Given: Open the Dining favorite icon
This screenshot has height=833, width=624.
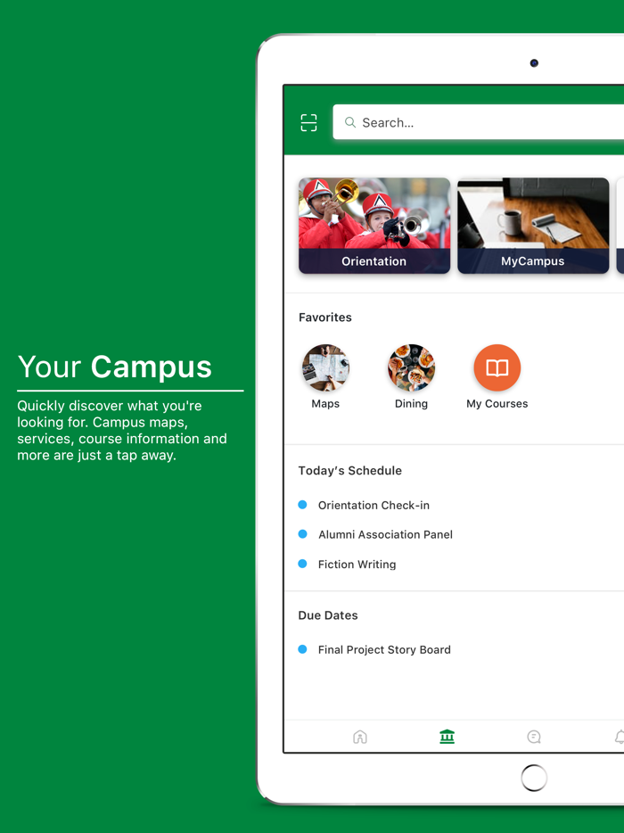Looking at the screenshot, I should coord(412,367).
